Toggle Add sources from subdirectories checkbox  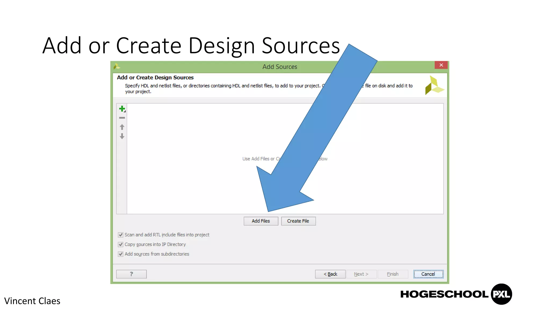point(121,254)
